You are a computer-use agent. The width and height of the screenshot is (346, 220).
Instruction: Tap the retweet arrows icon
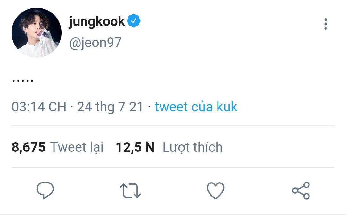130,191
